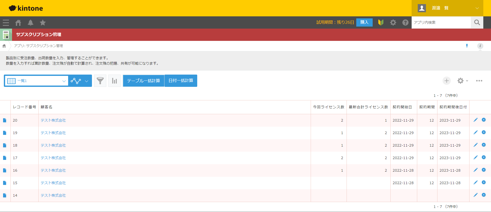This screenshot has width=491, height=212.
Task: Open app settings gear dropdown
Action: point(462,81)
